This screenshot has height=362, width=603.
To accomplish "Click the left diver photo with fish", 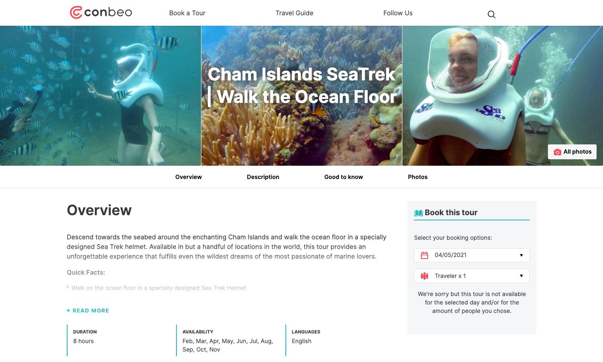I will click(100, 96).
